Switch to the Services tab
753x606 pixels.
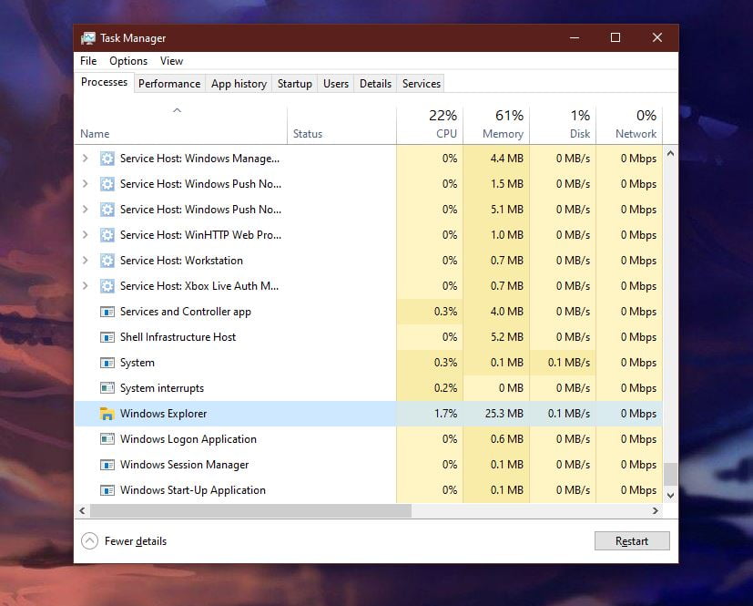422,84
